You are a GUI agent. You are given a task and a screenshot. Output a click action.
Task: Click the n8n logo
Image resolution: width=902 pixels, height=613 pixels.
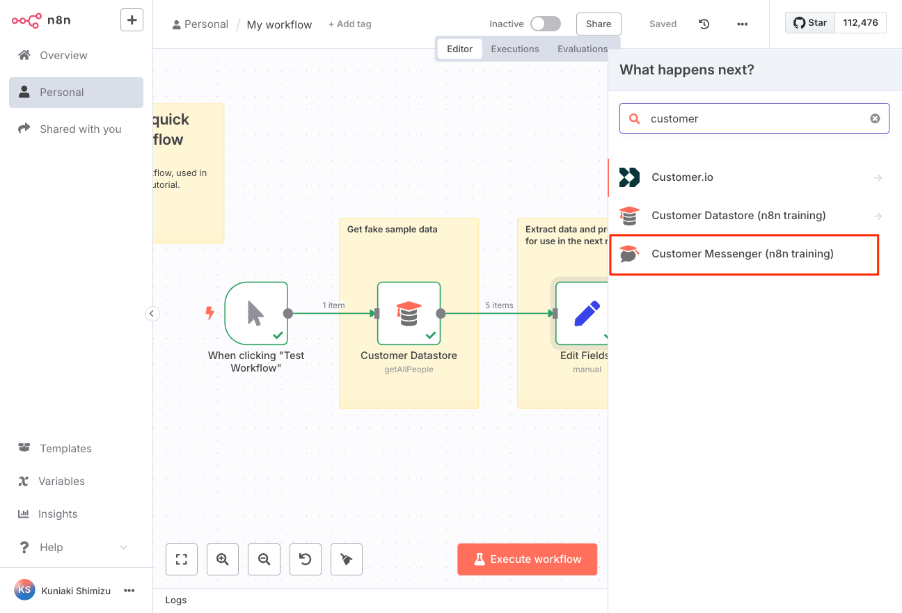coord(41,20)
